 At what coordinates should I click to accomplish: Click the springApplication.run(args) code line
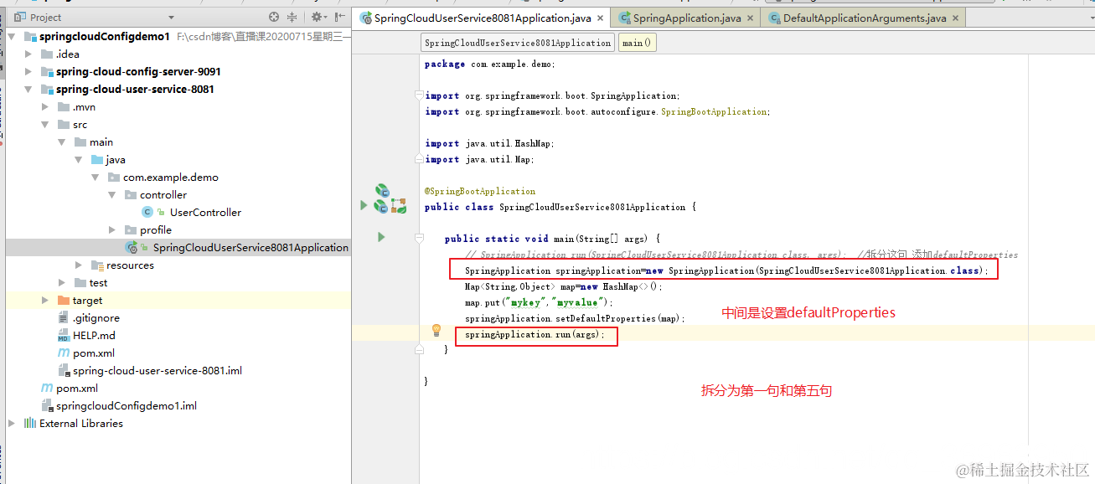535,334
